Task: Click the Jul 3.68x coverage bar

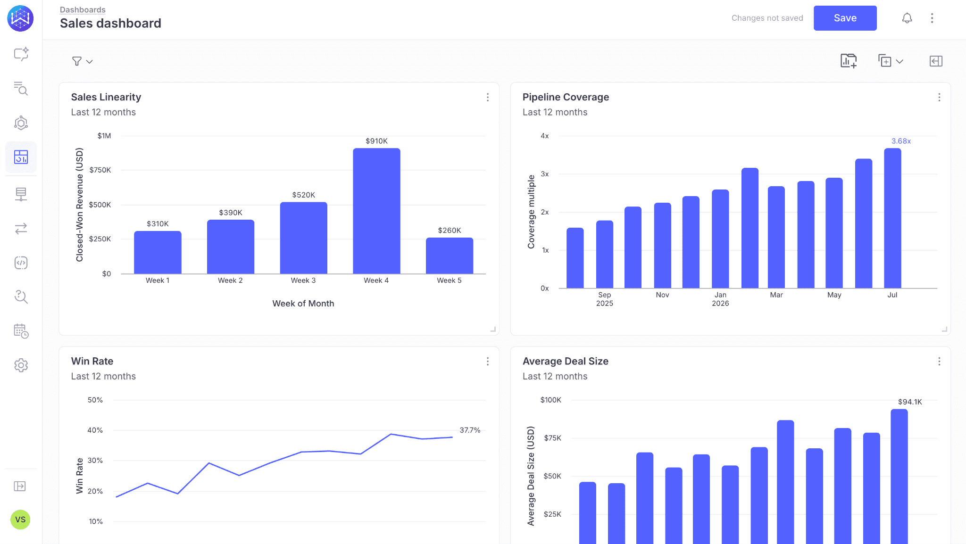Action: pos(892,218)
